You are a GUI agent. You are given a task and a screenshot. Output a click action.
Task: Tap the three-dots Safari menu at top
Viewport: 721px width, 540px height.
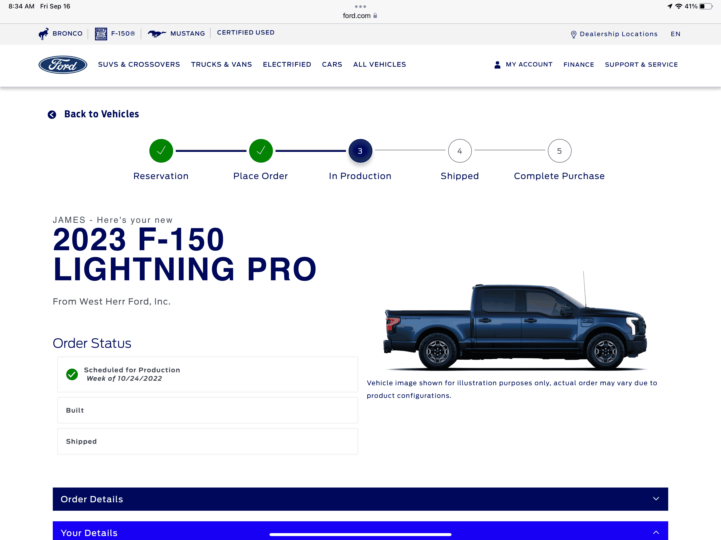[360, 6]
